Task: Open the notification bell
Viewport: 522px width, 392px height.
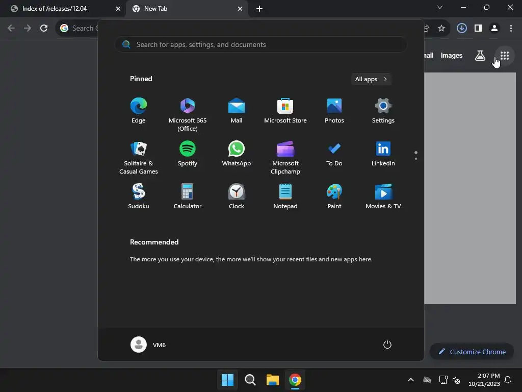Action: 508,380
